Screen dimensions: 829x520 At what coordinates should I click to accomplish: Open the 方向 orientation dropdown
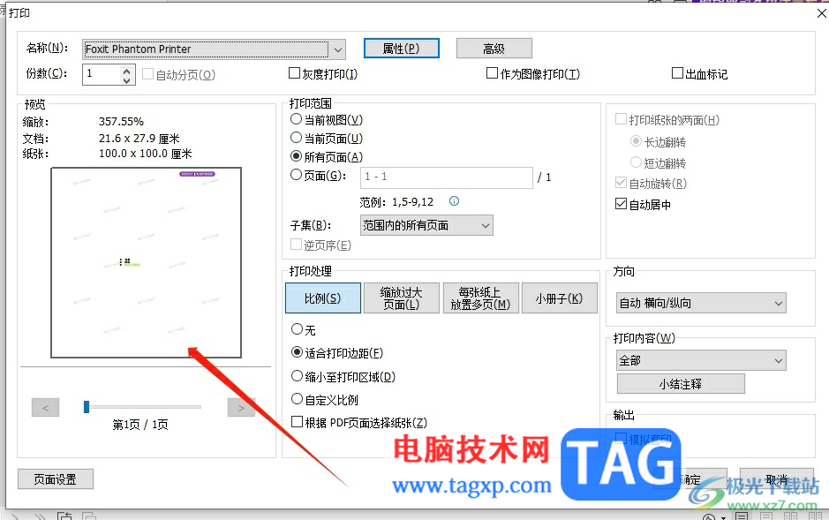[x=701, y=304]
